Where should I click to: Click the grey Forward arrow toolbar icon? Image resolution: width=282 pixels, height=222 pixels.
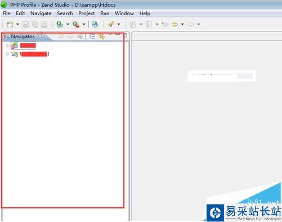[x=191, y=24]
